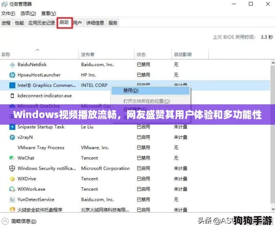The width and height of the screenshot is (275, 229).
Task: Switch to the 进程 tab
Action: pyautogui.click(x=6, y=23)
